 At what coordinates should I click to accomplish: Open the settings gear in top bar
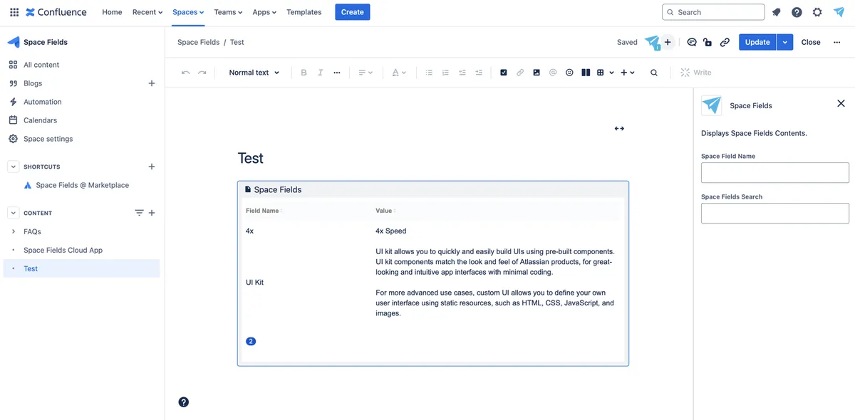point(817,12)
